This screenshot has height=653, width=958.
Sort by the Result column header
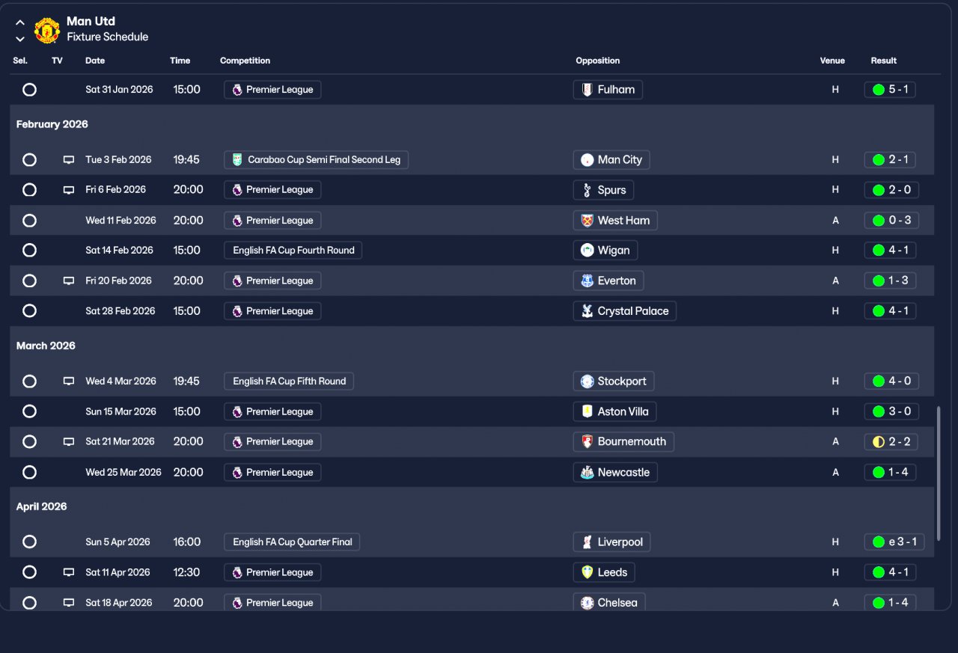[883, 61]
